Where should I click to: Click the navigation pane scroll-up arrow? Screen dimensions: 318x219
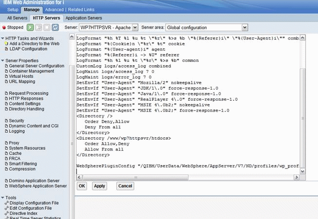tap(72, 36)
